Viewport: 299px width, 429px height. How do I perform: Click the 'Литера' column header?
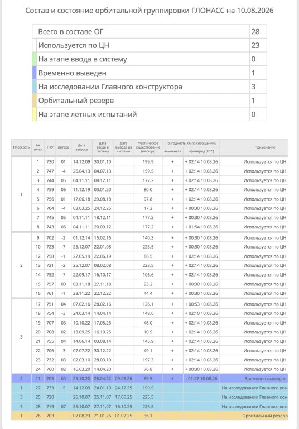64,147
